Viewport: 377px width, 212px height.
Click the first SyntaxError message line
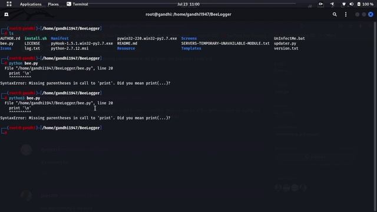[x=85, y=83]
